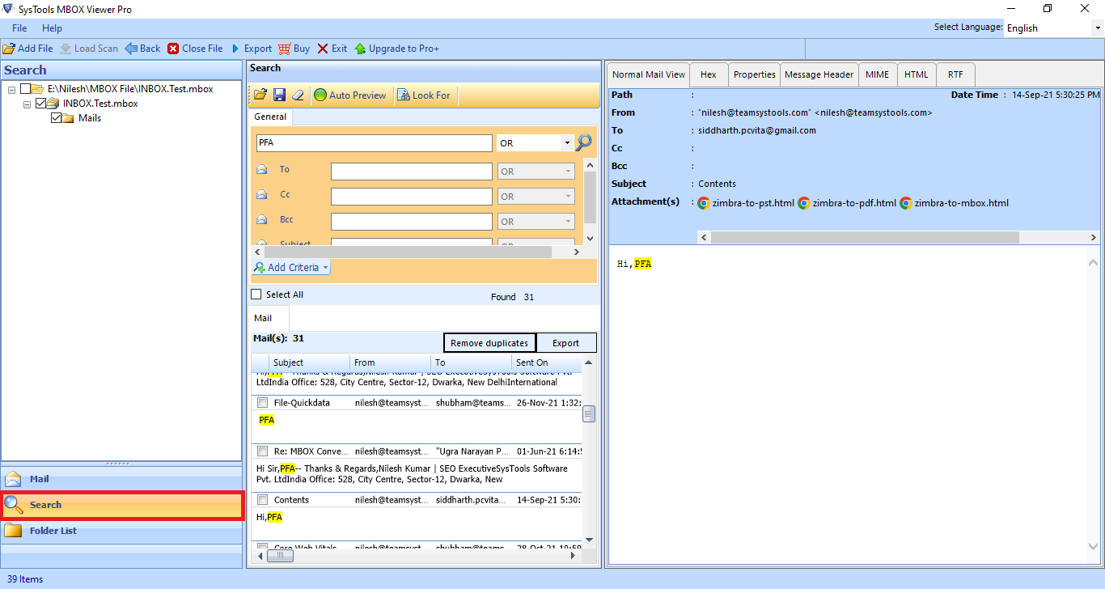Image resolution: width=1105 pixels, height=589 pixels.
Task: Check the Re: MBOX Conve... mail checkbox
Action: pyautogui.click(x=262, y=451)
